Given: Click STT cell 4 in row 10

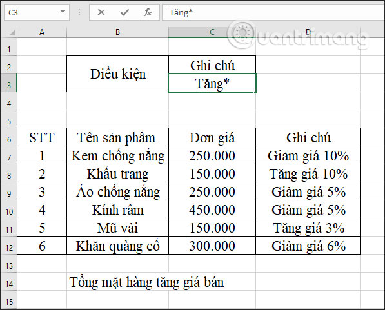Looking at the screenshot, I should click(x=42, y=209).
